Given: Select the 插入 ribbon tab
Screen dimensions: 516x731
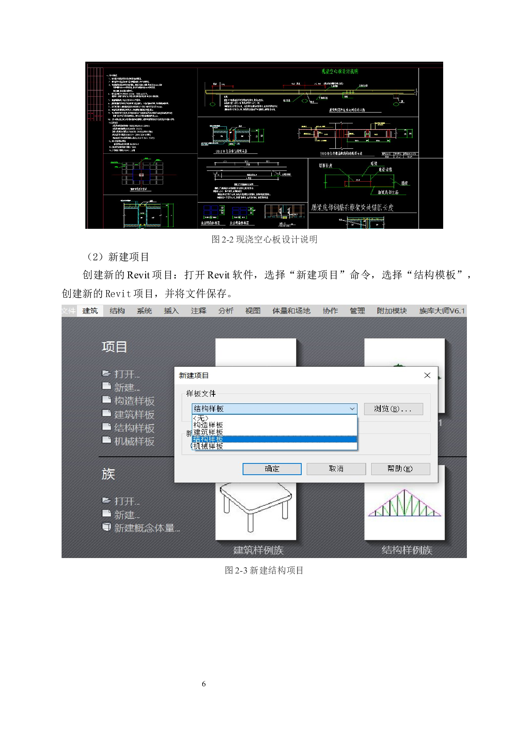Looking at the screenshot, I should 171,311.
